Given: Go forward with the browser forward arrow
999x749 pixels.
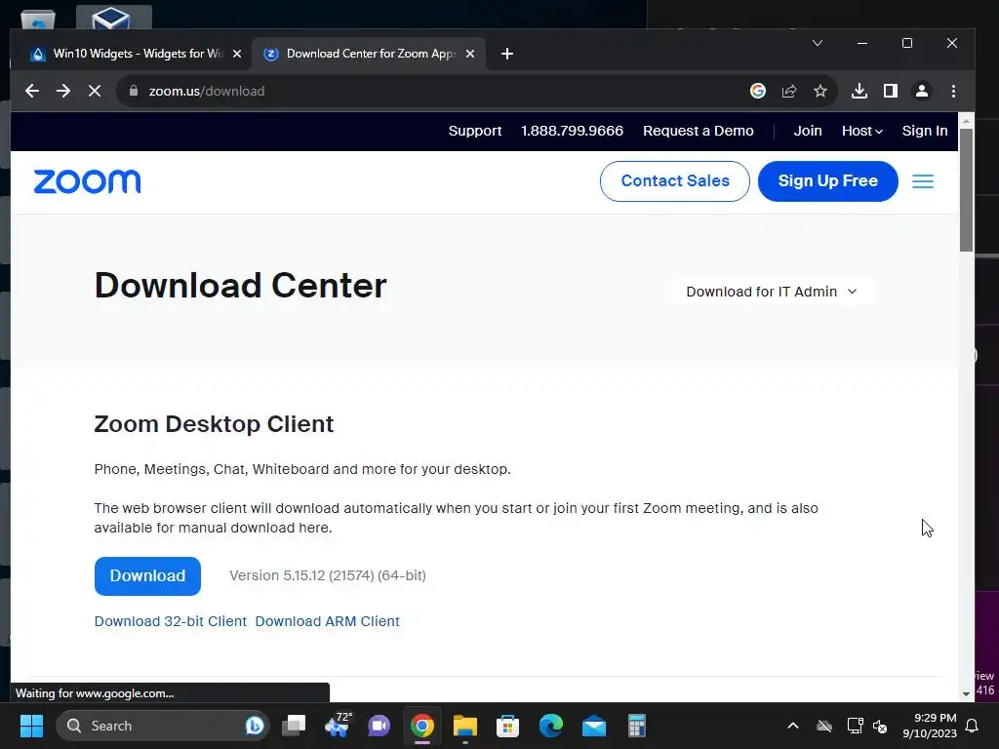Looking at the screenshot, I should click(x=63, y=91).
